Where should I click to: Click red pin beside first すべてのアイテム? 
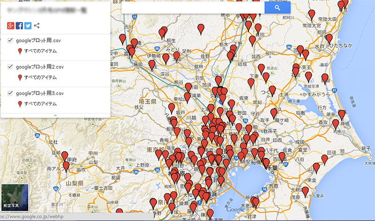(20, 51)
